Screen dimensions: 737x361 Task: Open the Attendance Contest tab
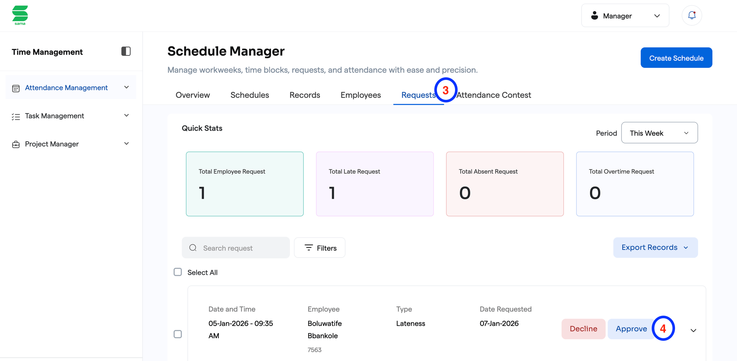pyautogui.click(x=494, y=95)
